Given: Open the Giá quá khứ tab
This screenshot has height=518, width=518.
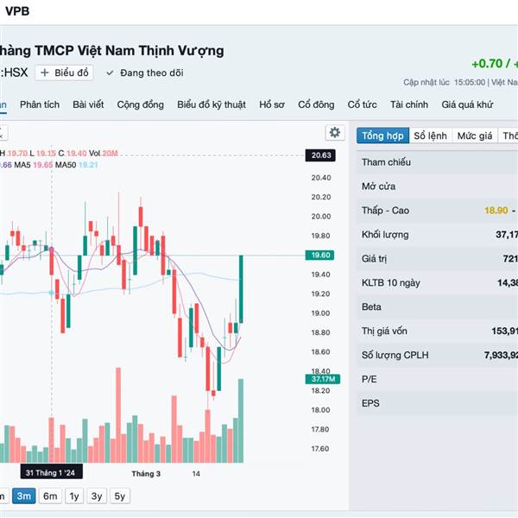Looking at the screenshot, I should pos(467,104).
